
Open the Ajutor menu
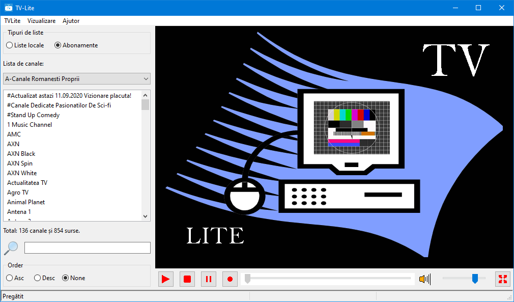click(71, 21)
